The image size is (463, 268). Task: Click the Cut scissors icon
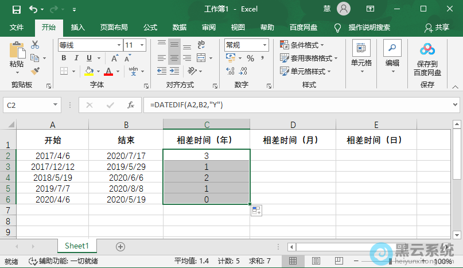(35, 45)
